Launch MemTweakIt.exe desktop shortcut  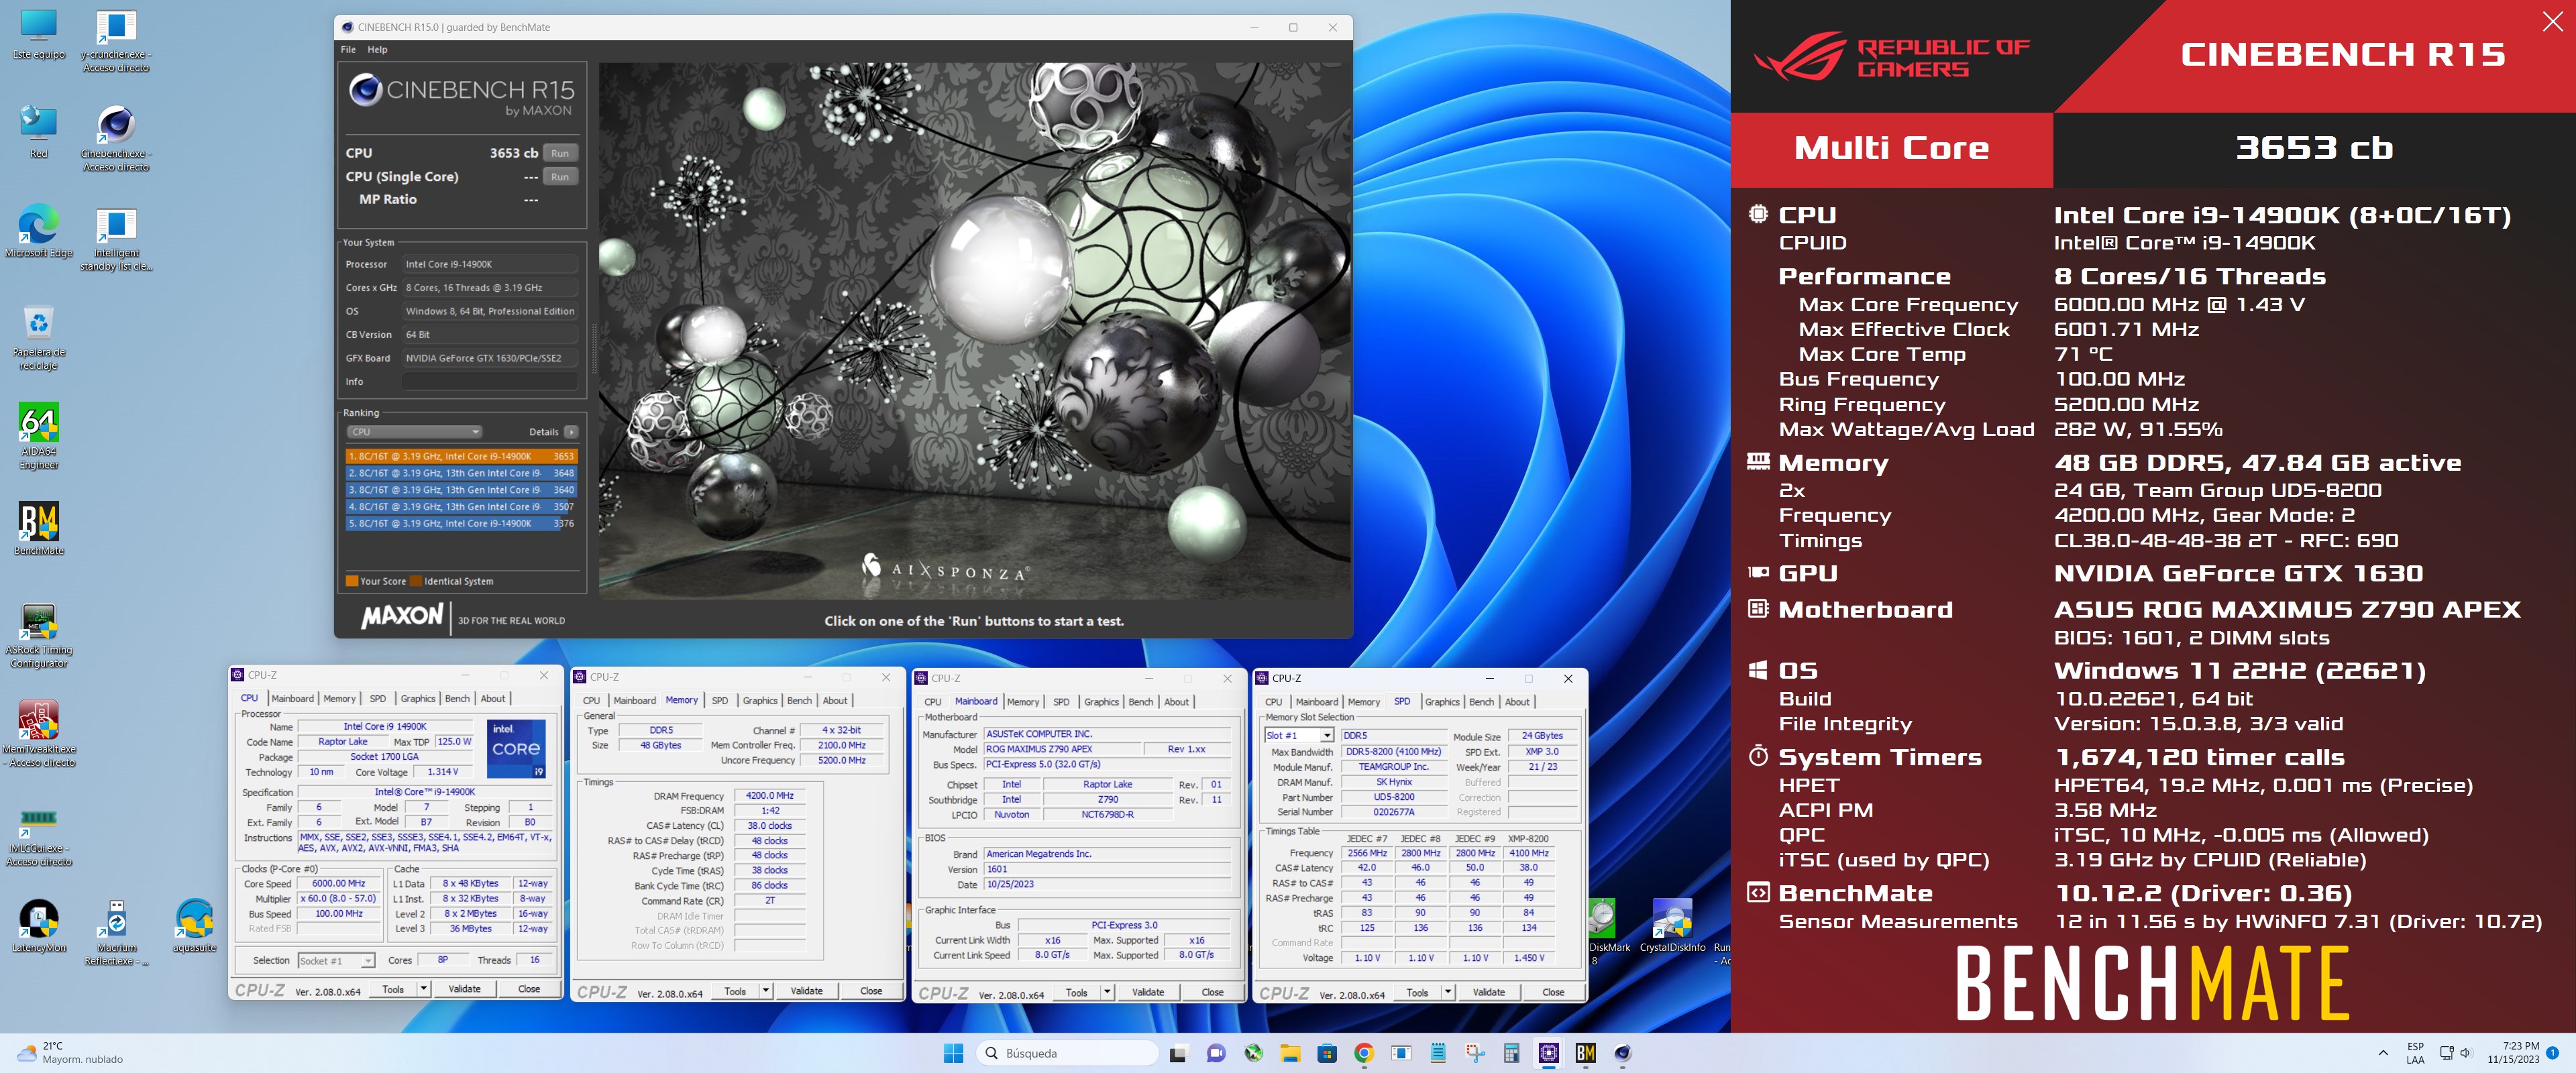tap(39, 735)
